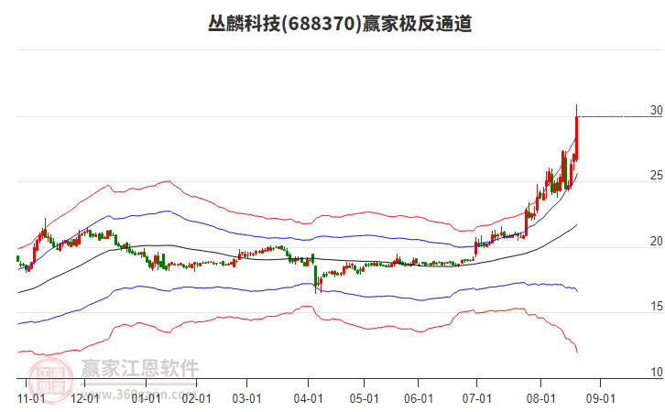Screen dimensions: 665x412
Task: Click the 06-01 date axis label
Action: (x=419, y=399)
